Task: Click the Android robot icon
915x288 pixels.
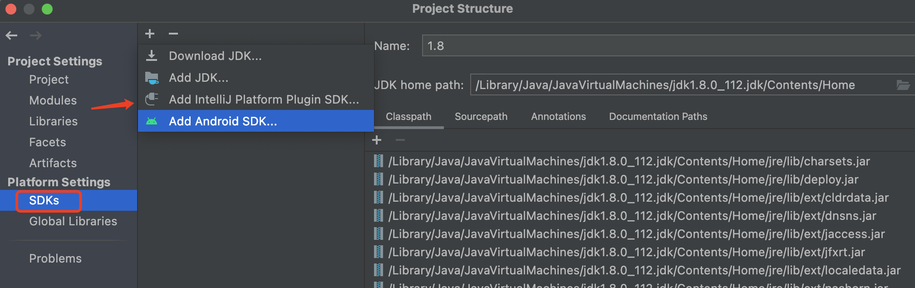Action: click(x=152, y=121)
